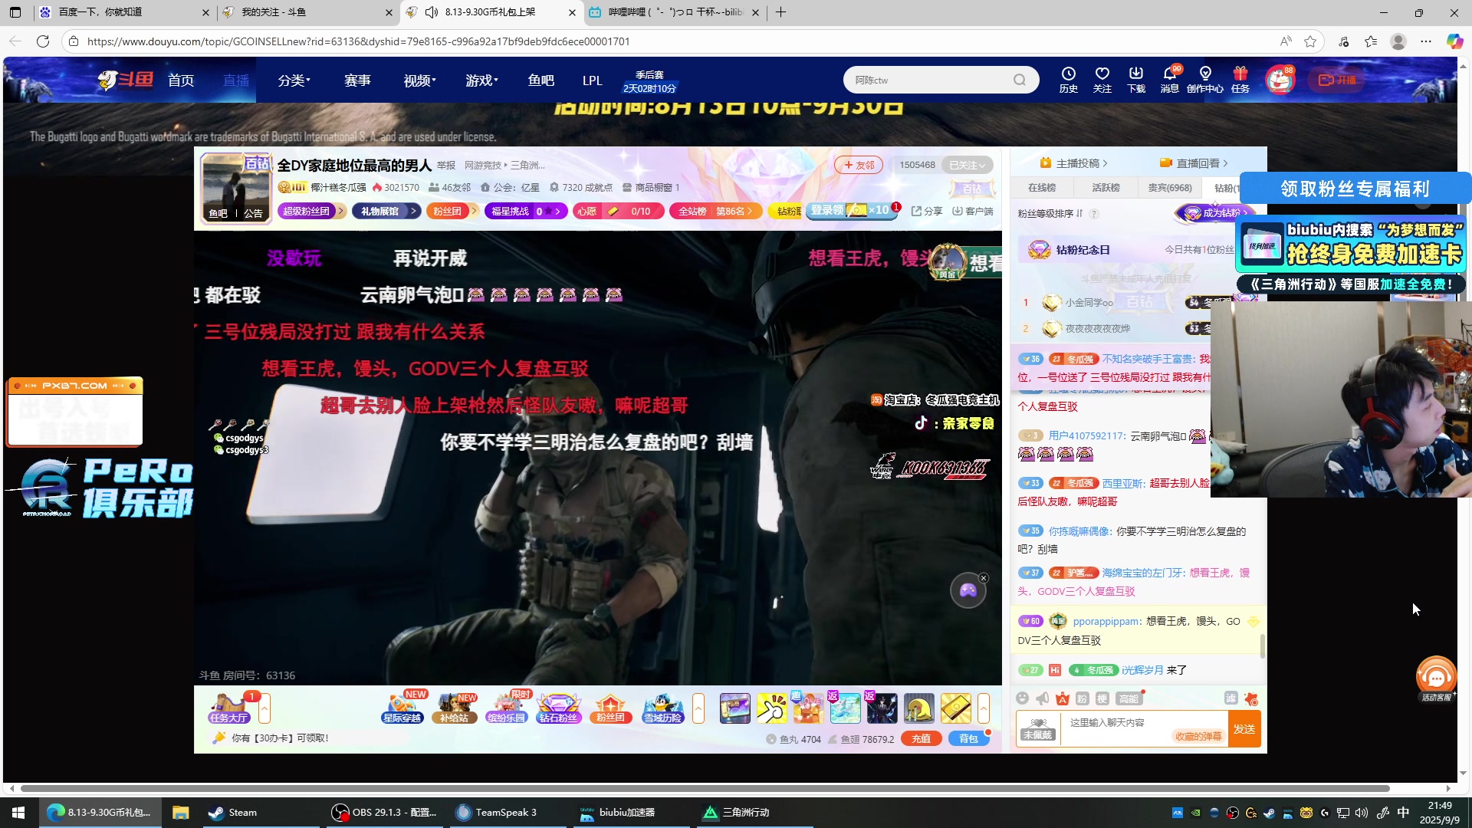
Task: Open the 星际穿越 activity icon
Action: [402, 708]
